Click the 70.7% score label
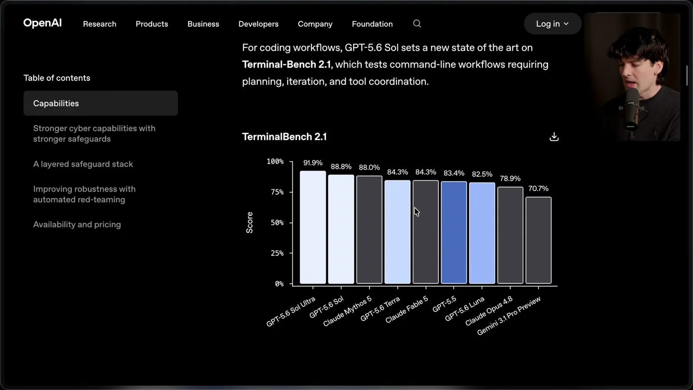This screenshot has height=390, width=693. [538, 188]
